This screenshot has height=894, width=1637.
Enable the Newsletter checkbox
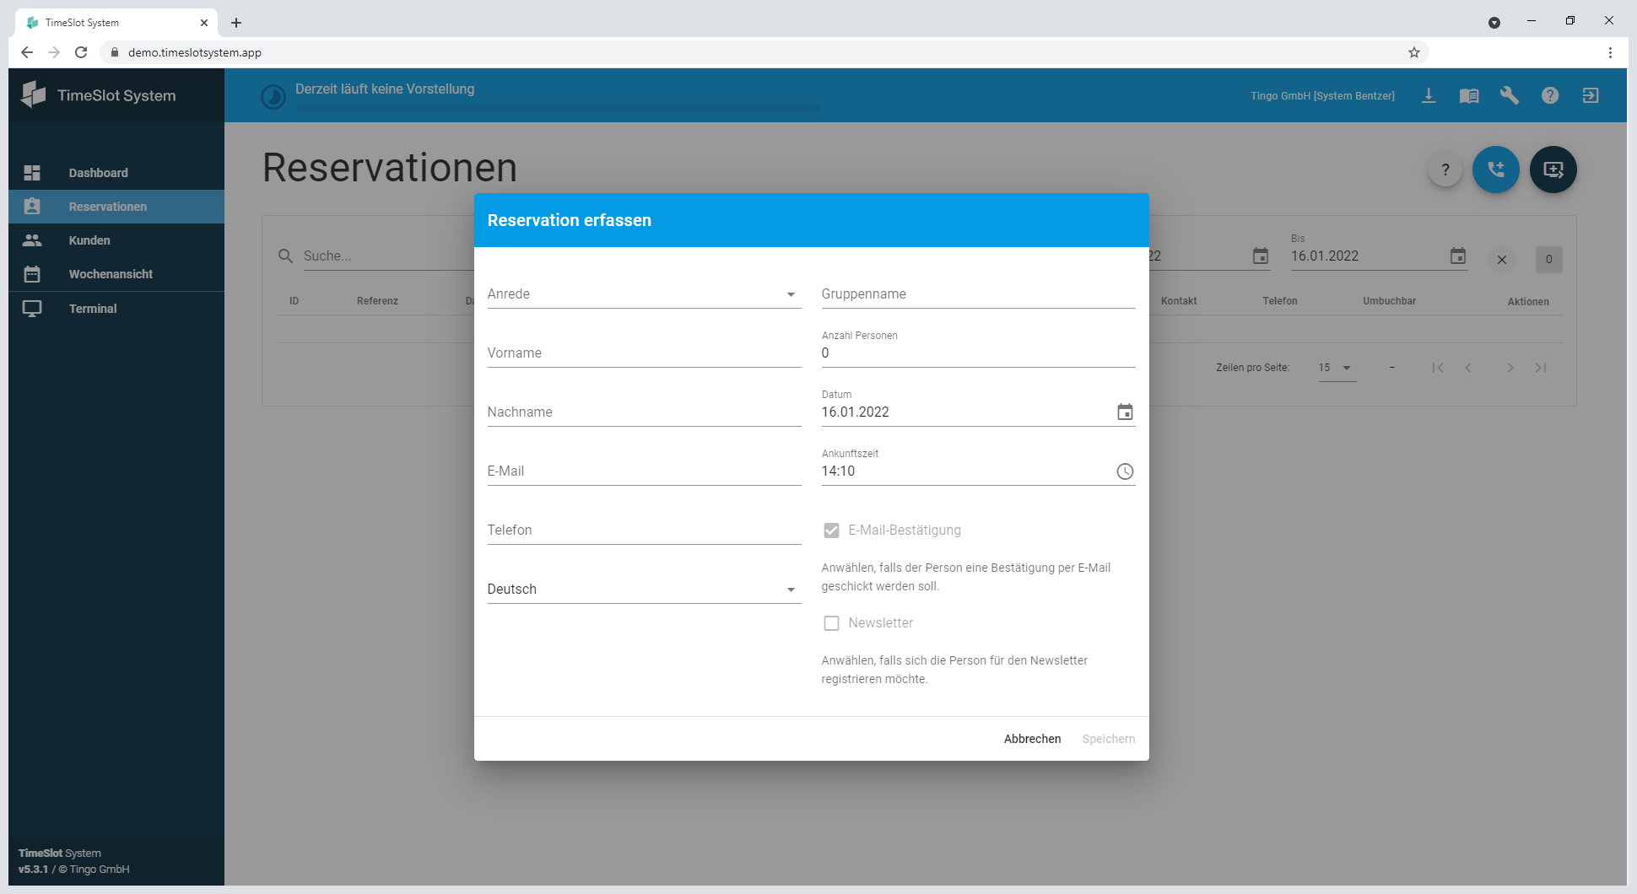coord(831,623)
